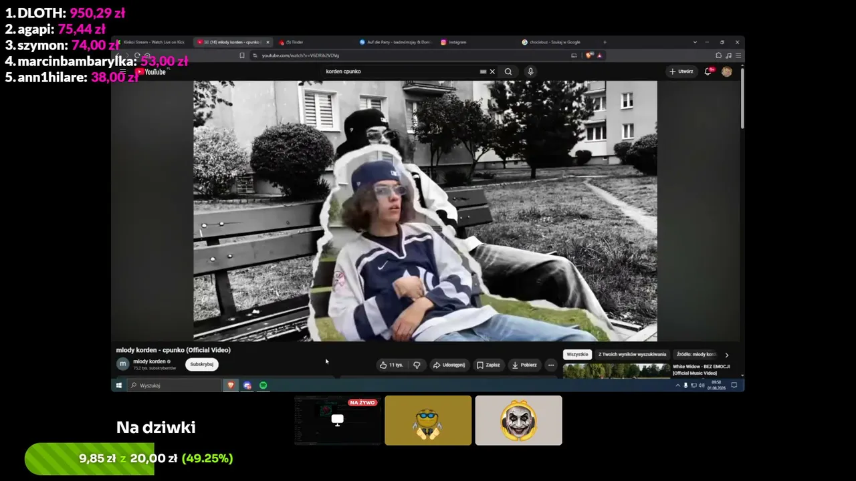Click the browser address bar URL

click(300, 55)
